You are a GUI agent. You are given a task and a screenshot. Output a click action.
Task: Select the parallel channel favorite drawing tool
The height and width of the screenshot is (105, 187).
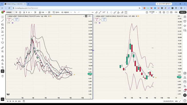(x=96, y=12)
